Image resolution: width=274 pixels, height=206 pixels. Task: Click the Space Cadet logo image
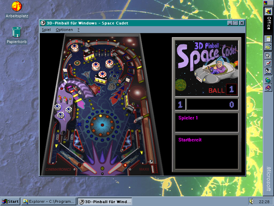(207, 68)
